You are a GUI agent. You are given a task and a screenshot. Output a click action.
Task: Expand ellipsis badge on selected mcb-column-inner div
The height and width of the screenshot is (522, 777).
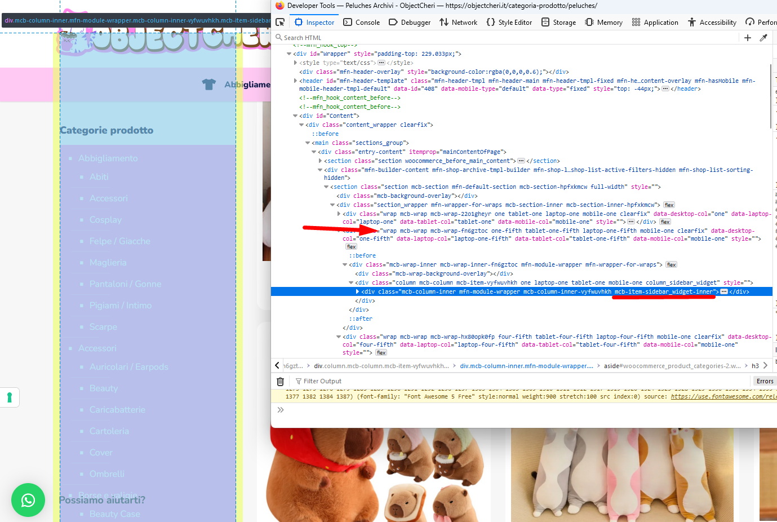[x=724, y=292]
